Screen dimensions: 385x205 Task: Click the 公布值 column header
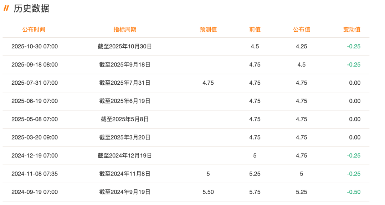[x=302, y=30]
